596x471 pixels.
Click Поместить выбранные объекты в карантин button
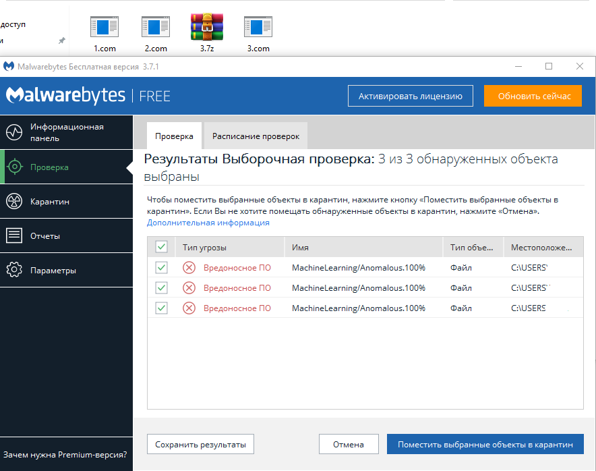pos(485,444)
